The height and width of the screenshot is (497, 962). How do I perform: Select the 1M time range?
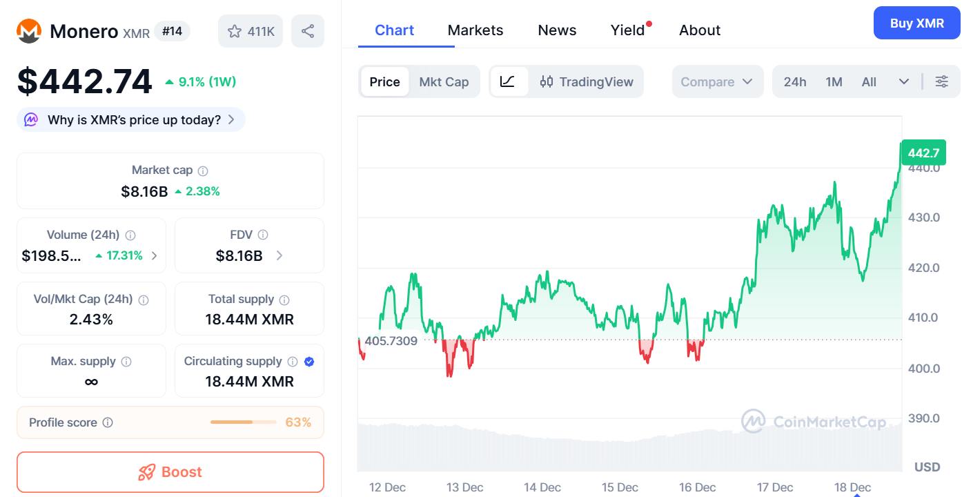pos(834,81)
